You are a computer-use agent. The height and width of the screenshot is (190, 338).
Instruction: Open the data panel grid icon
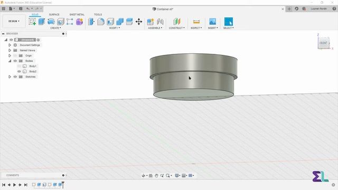pos(4,8)
